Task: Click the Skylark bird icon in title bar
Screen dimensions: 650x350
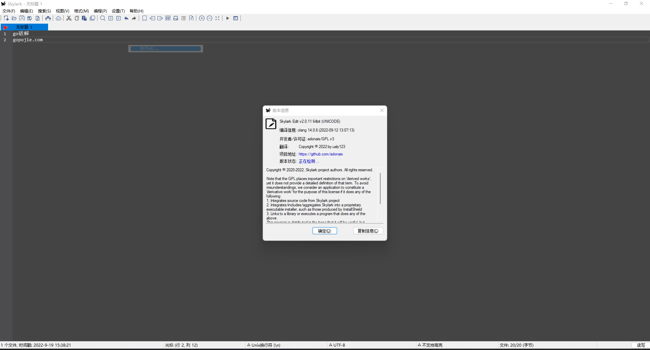Action: tap(3, 4)
